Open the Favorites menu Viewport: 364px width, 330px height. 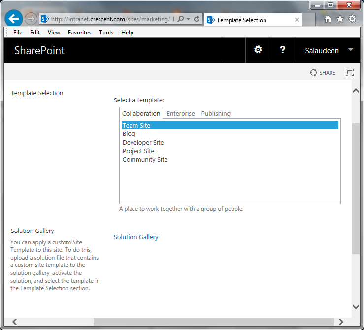pos(79,33)
